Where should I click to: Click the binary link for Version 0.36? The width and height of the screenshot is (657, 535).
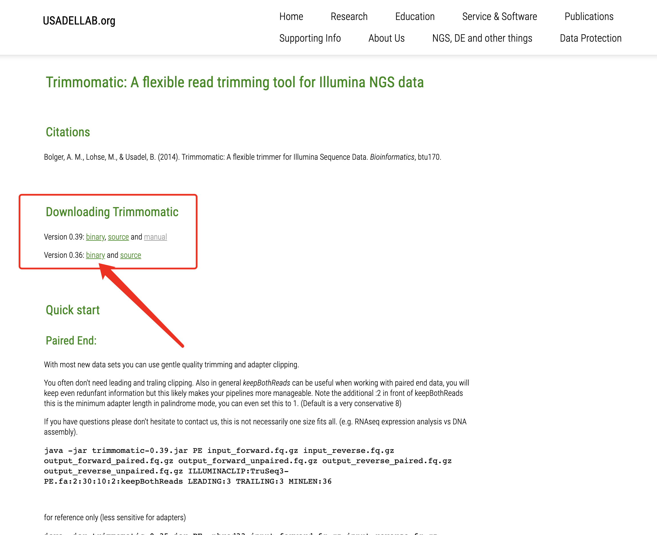pos(96,254)
